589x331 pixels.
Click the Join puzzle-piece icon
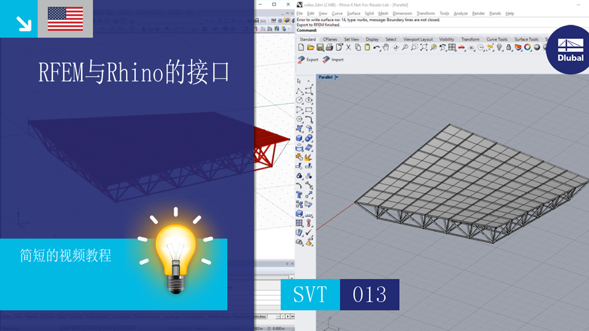click(x=299, y=157)
